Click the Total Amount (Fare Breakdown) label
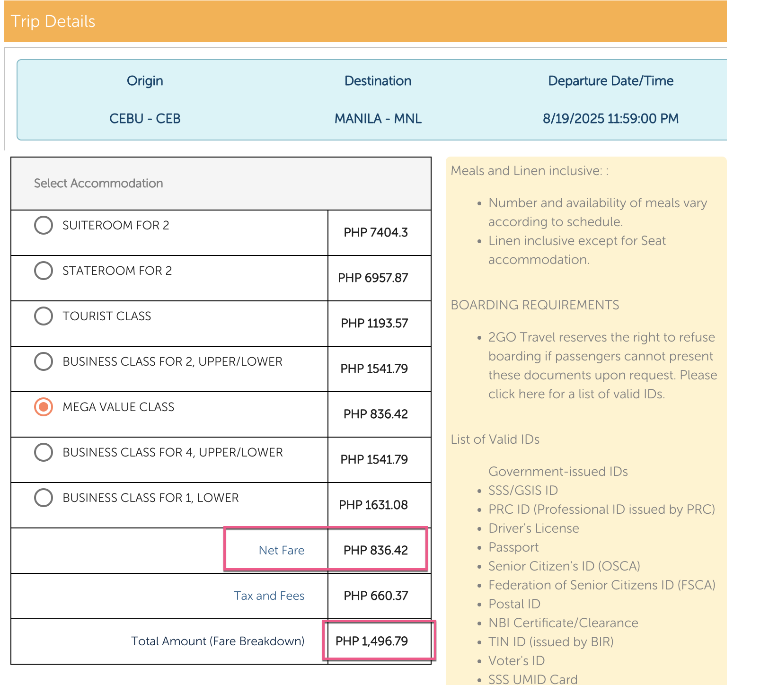The width and height of the screenshot is (769, 685). tap(217, 641)
